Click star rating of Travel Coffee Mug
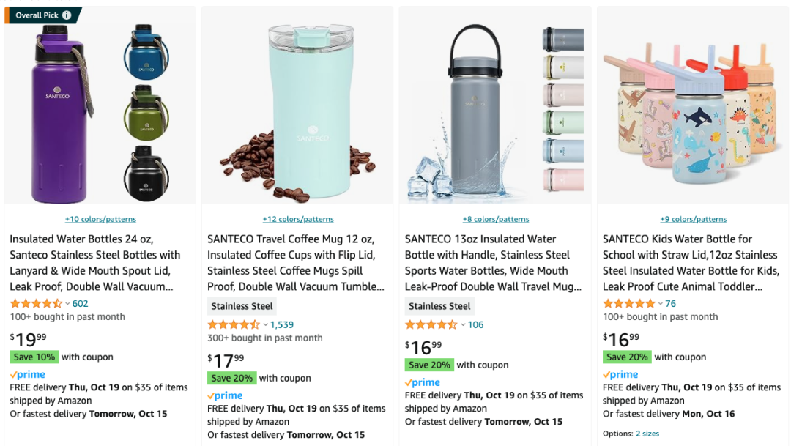 234,325
